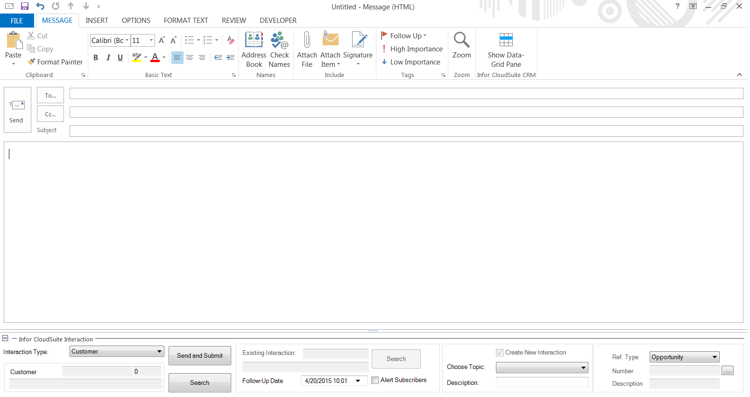The width and height of the screenshot is (750, 397).
Task: Open the FORMAT TEXT tab
Action: 185,21
